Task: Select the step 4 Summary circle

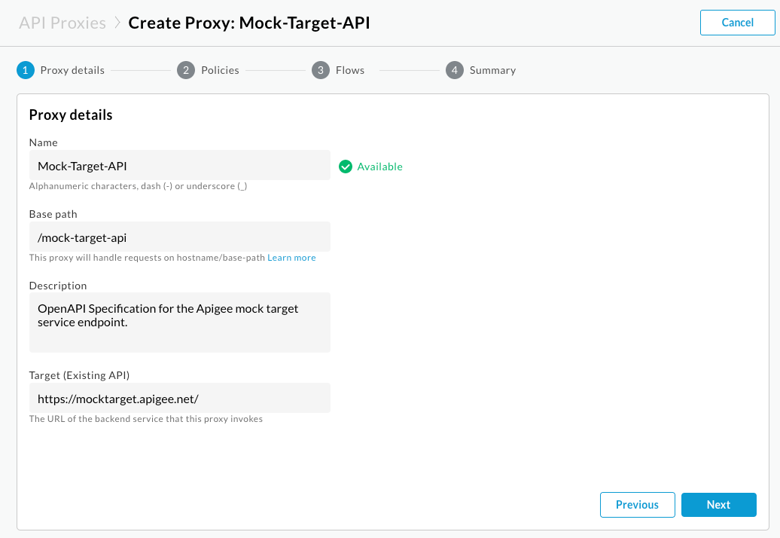Action: click(x=455, y=69)
